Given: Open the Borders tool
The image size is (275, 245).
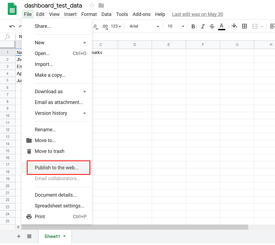Looking at the screenshot, I should click(244, 26).
